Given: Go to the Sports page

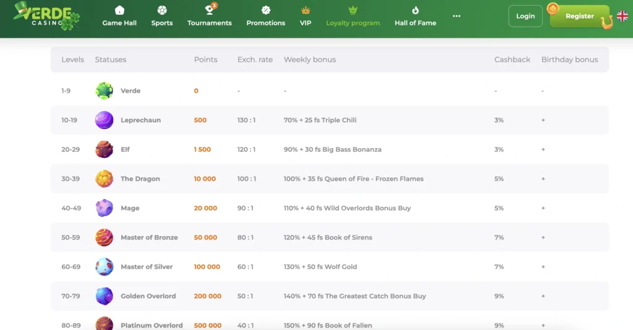Looking at the screenshot, I should coord(162,17).
